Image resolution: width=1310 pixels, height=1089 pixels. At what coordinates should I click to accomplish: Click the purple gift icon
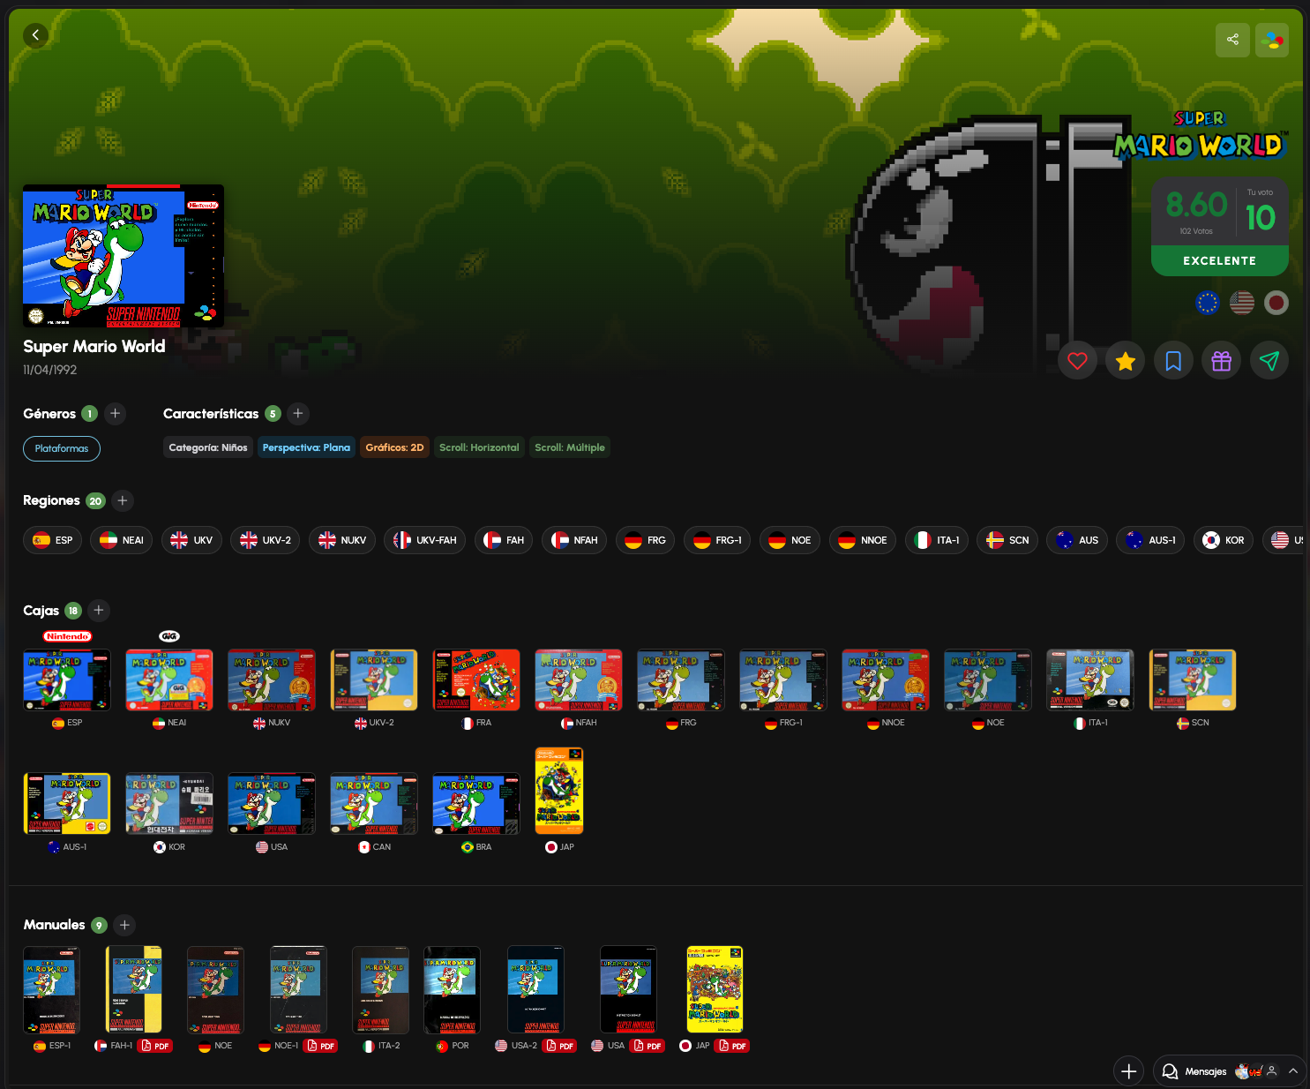[x=1221, y=360]
